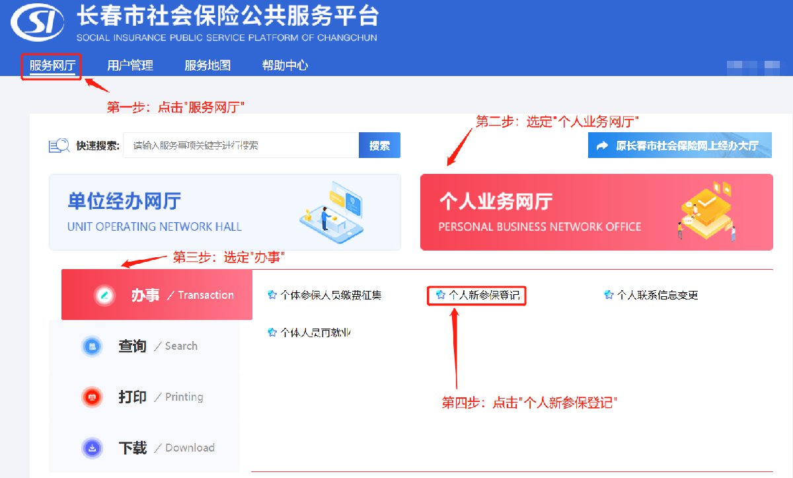Focus the quick search keyword field
This screenshot has height=478, width=793.
pos(241,145)
